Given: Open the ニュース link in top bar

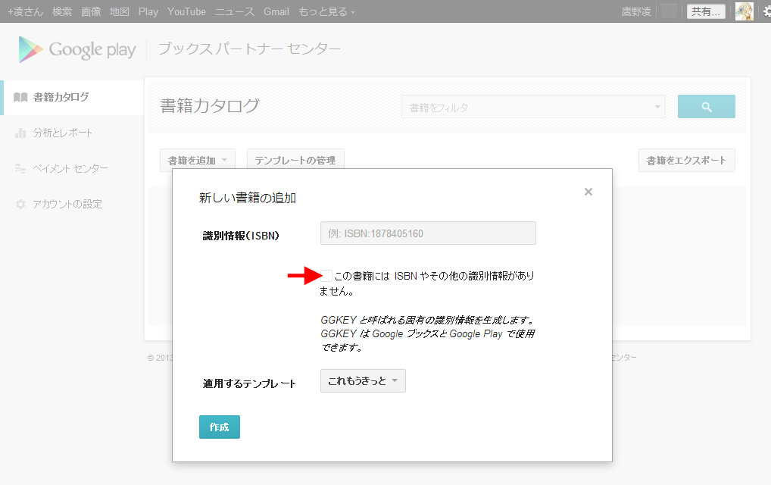Looking at the screenshot, I should click(235, 11).
